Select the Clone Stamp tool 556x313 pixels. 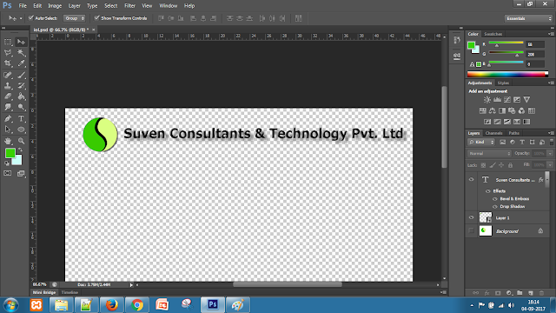[x=8, y=85]
